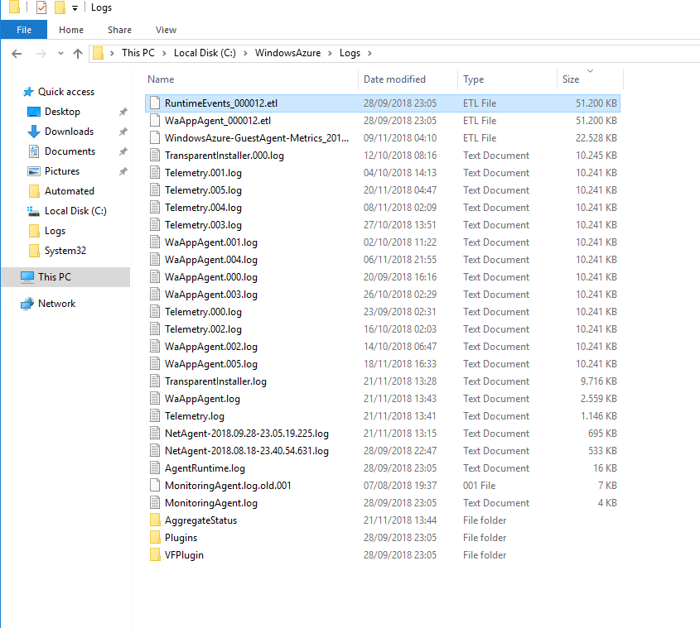
Task: Click the Quick access star icon
Action: point(28,92)
